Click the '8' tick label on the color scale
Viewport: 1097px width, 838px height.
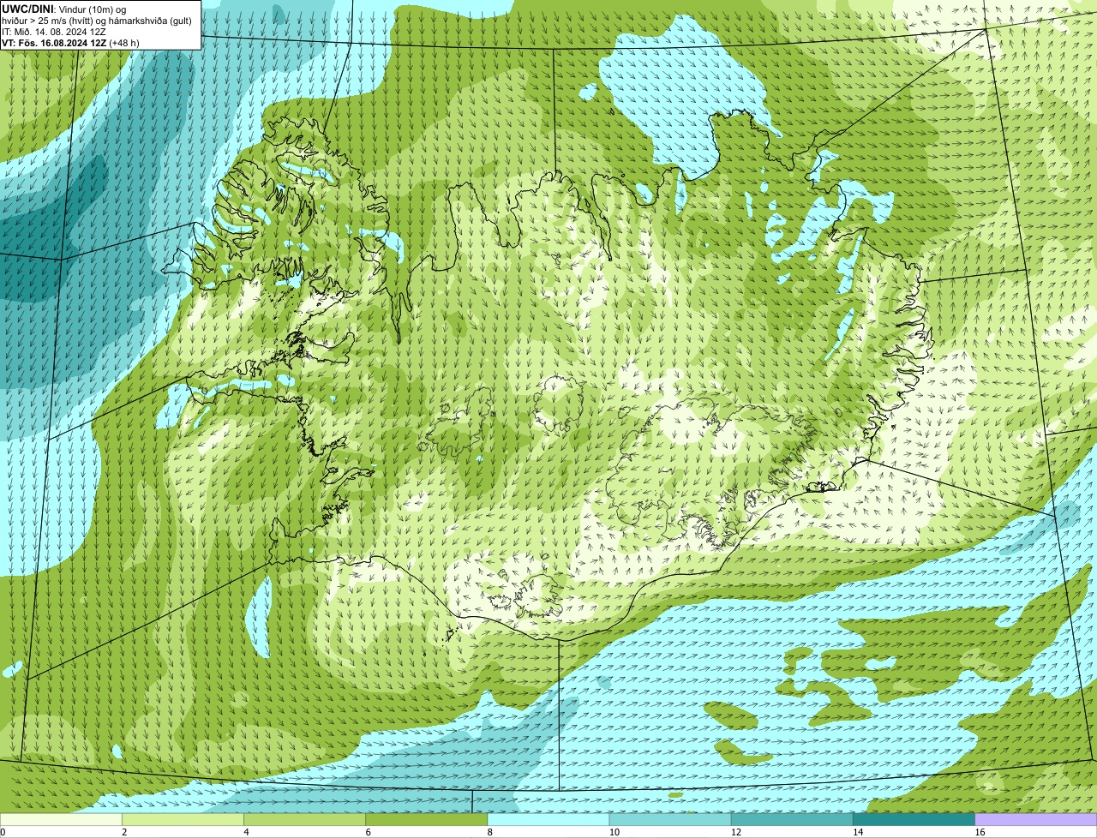point(490,832)
